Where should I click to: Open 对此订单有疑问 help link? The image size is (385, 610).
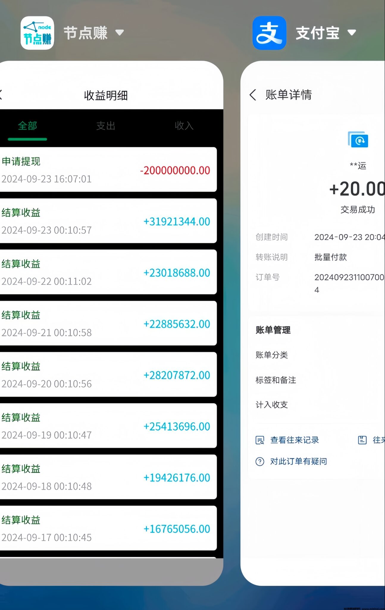[298, 461]
